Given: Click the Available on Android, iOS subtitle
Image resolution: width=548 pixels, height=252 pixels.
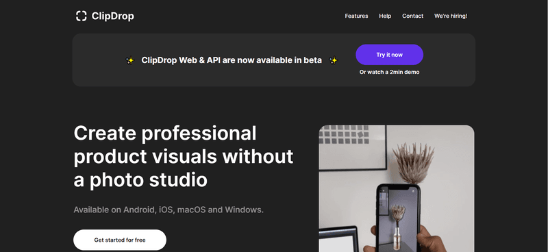Looking at the screenshot, I should click(169, 210).
